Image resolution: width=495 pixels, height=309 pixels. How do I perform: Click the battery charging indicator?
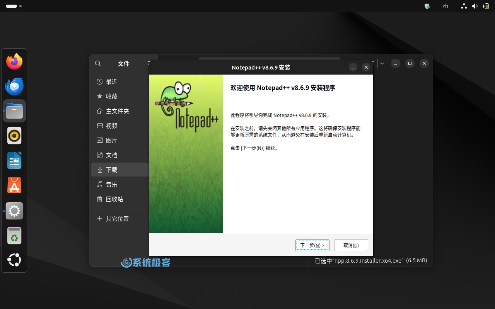tap(486, 6)
